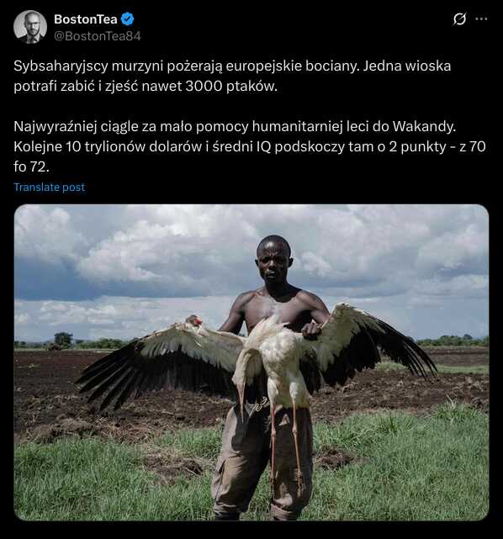Open the Grok explain-post icon
Viewport: 503px width, 539px height.
pos(459,18)
